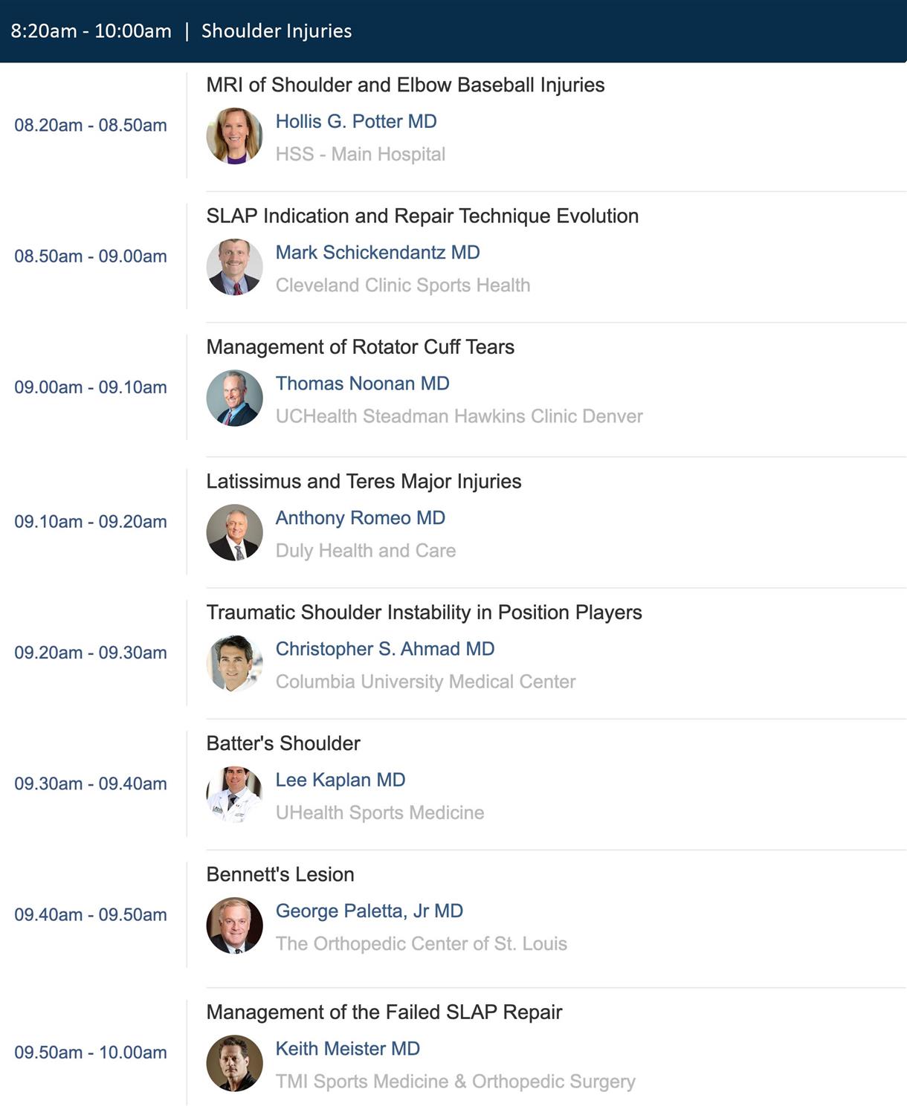Open George Paletta, Jr MD's headshot
The image size is (907, 1115).
(234, 925)
